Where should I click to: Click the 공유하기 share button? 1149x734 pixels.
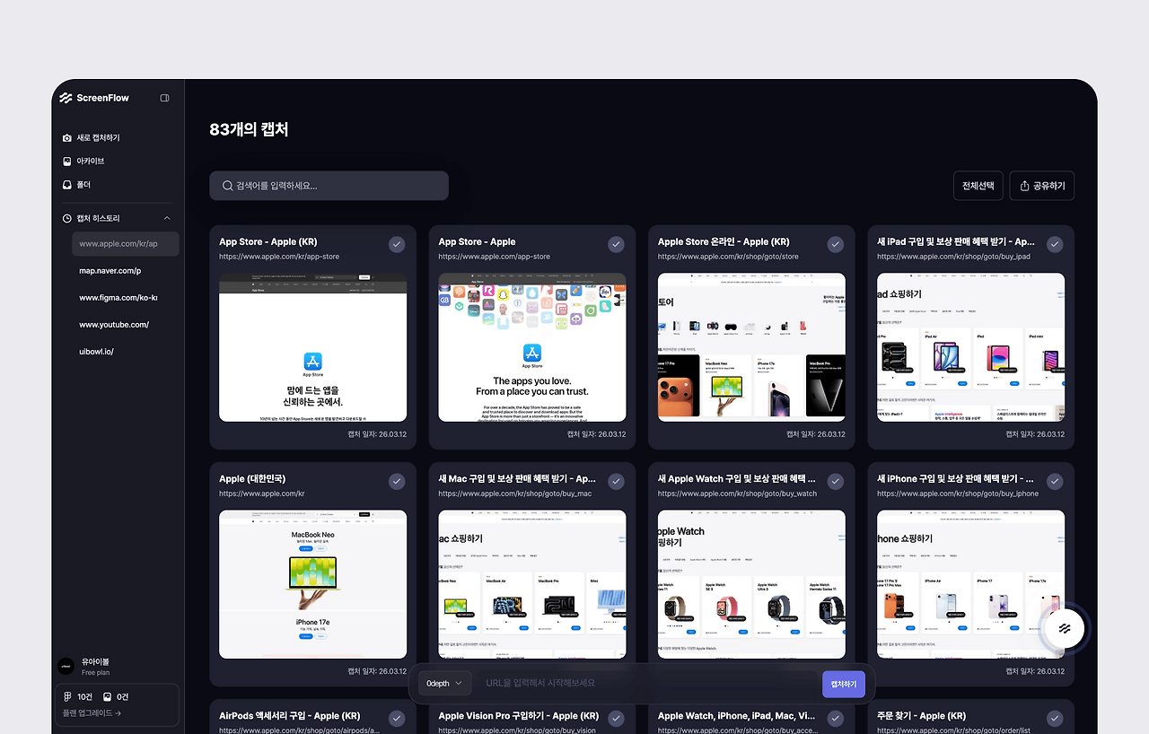pyautogui.click(x=1042, y=186)
